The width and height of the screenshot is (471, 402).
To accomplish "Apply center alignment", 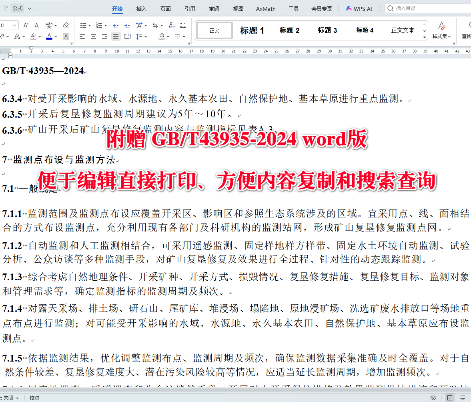I will [93, 36].
